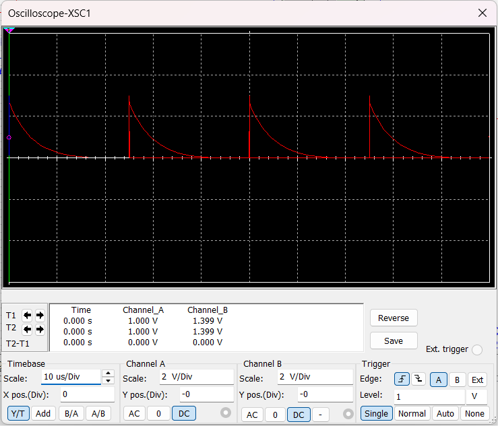The image size is (498, 426).
Task: Set Channel A coupling to DC
Action: pos(184,413)
